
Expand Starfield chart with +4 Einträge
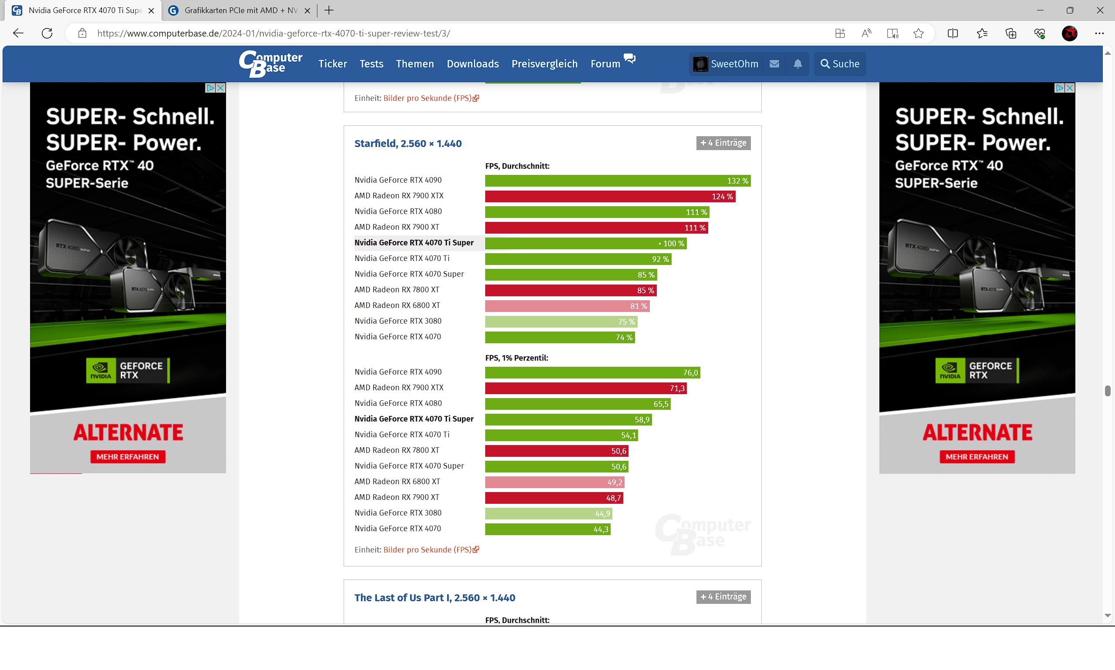pyautogui.click(x=723, y=143)
